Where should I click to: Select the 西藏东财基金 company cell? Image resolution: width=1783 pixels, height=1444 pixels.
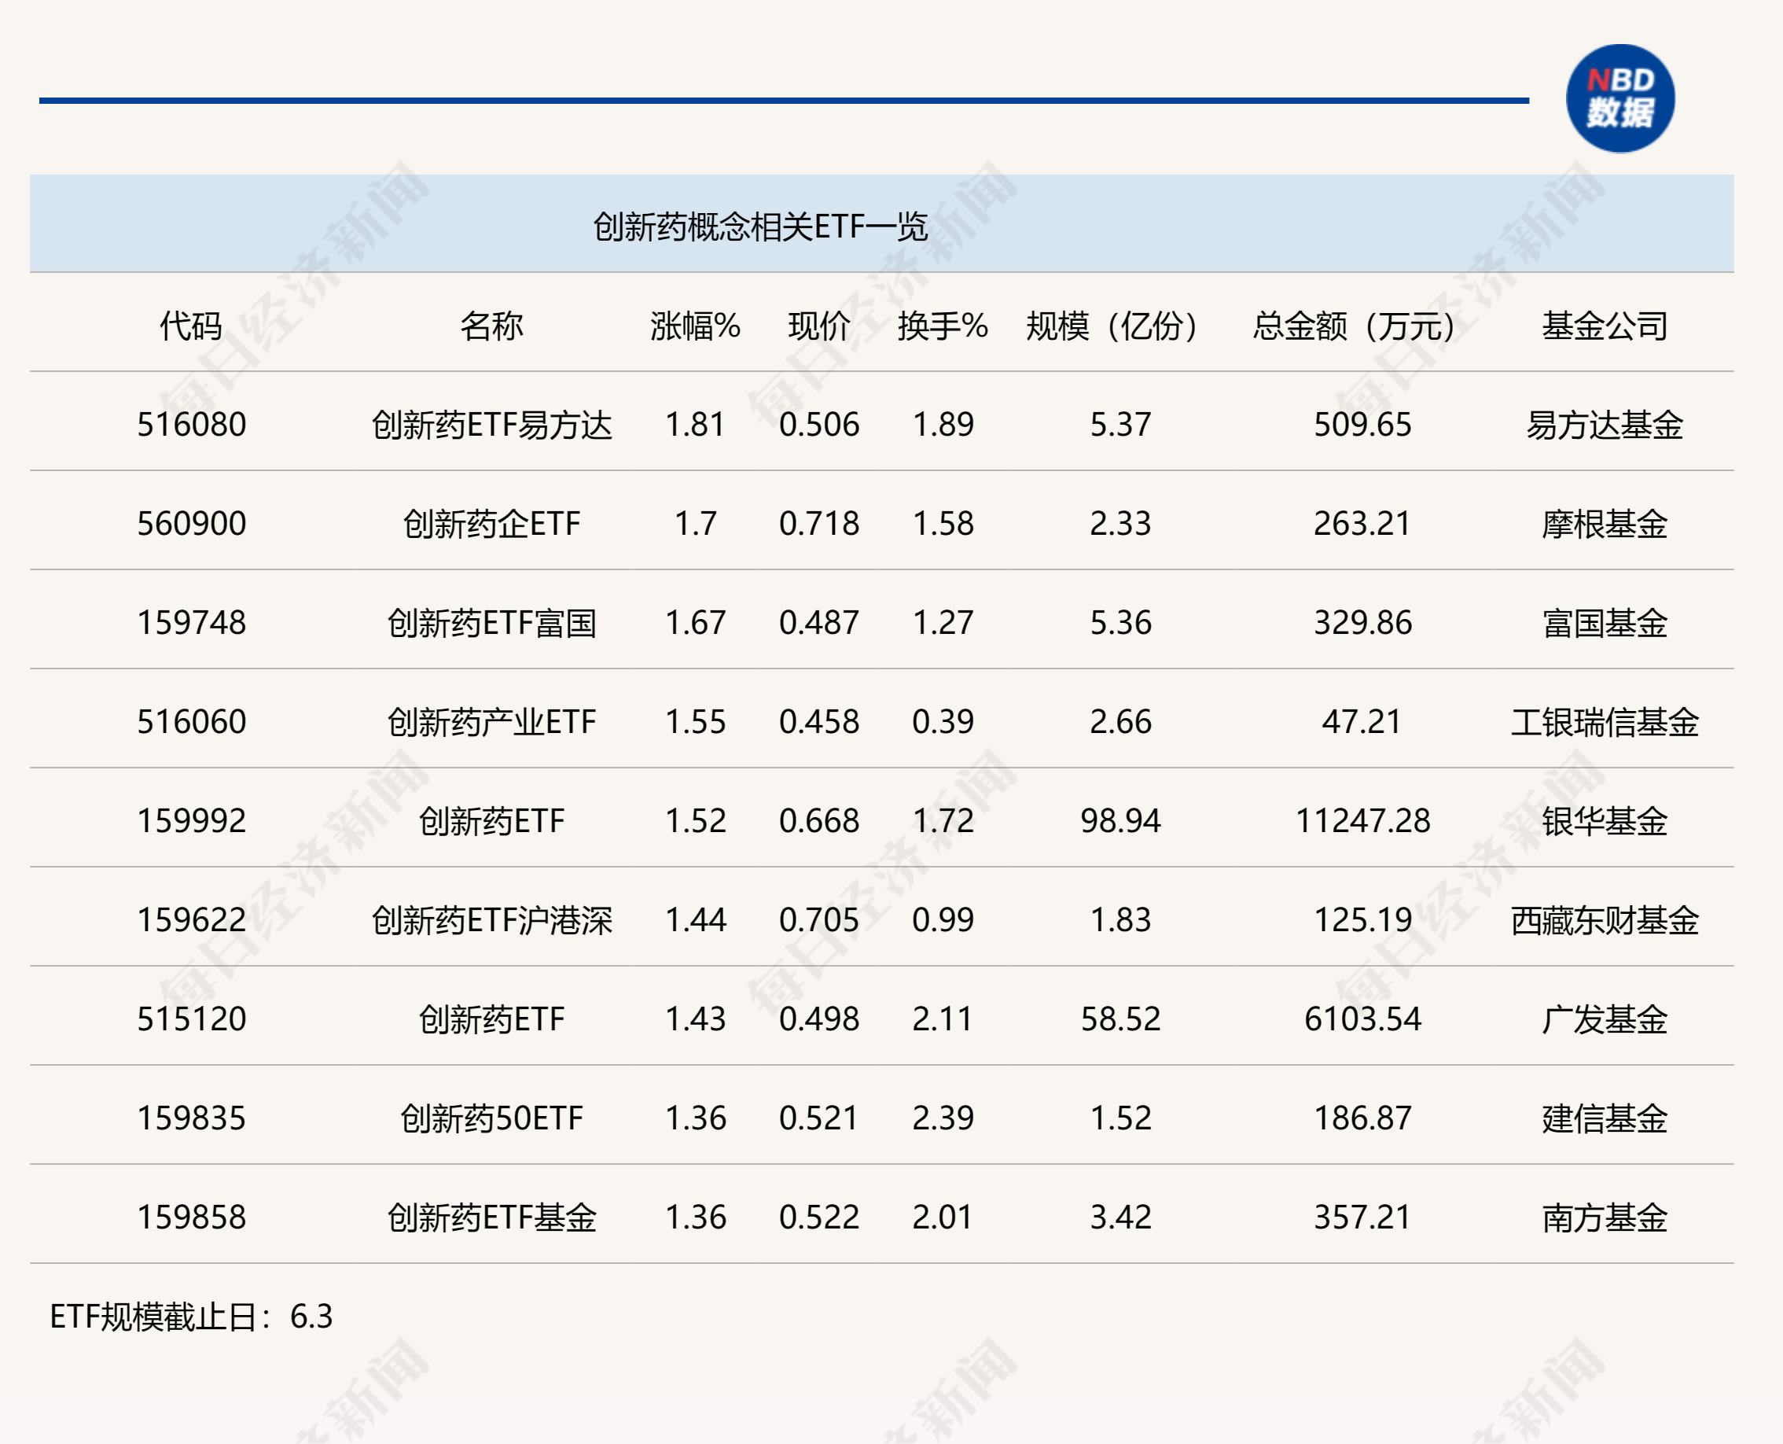(1605, 920)
